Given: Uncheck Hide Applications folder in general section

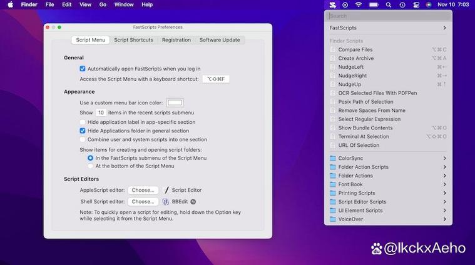Looking at the screenshot, I should pyautogui.click(x=83, y=131).
